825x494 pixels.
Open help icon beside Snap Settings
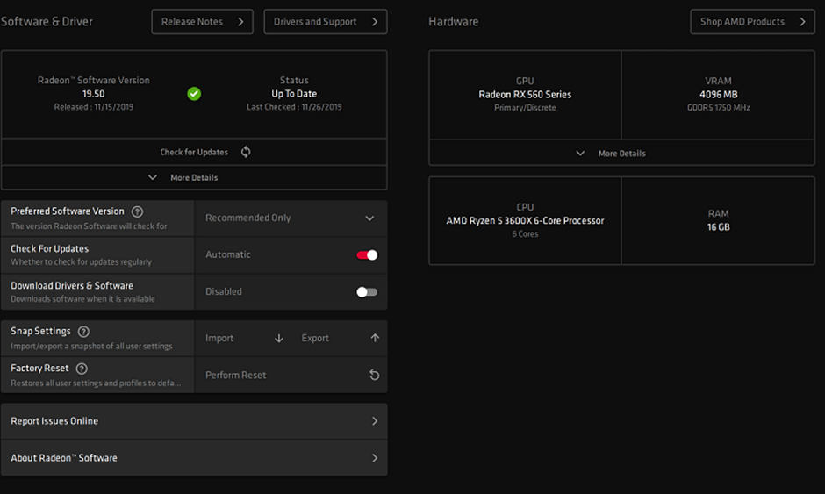click(x=83, y=332)
